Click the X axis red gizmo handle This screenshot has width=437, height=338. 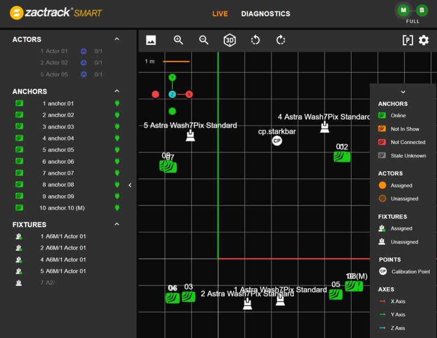189,94
